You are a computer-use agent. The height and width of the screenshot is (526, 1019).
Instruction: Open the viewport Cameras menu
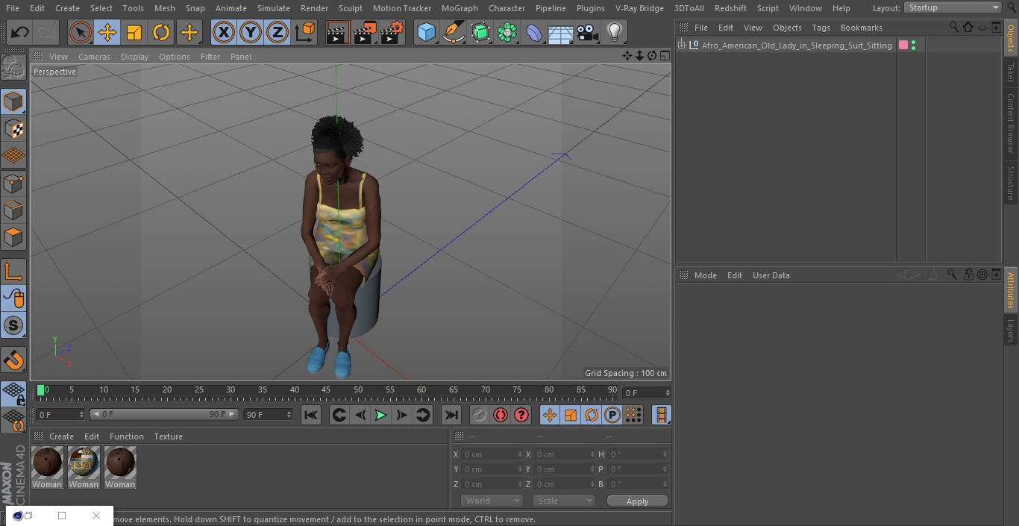pos(94,57)
